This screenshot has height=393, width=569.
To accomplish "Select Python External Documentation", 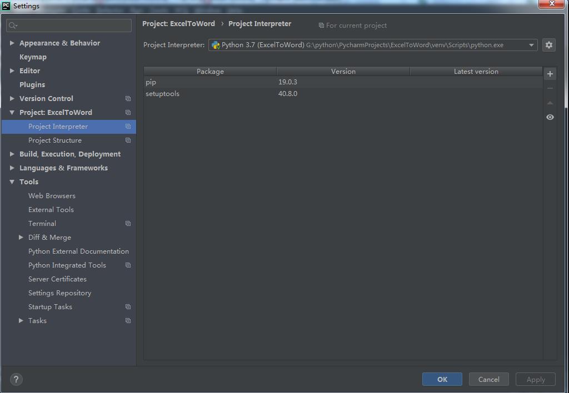I will pos(78,251).
